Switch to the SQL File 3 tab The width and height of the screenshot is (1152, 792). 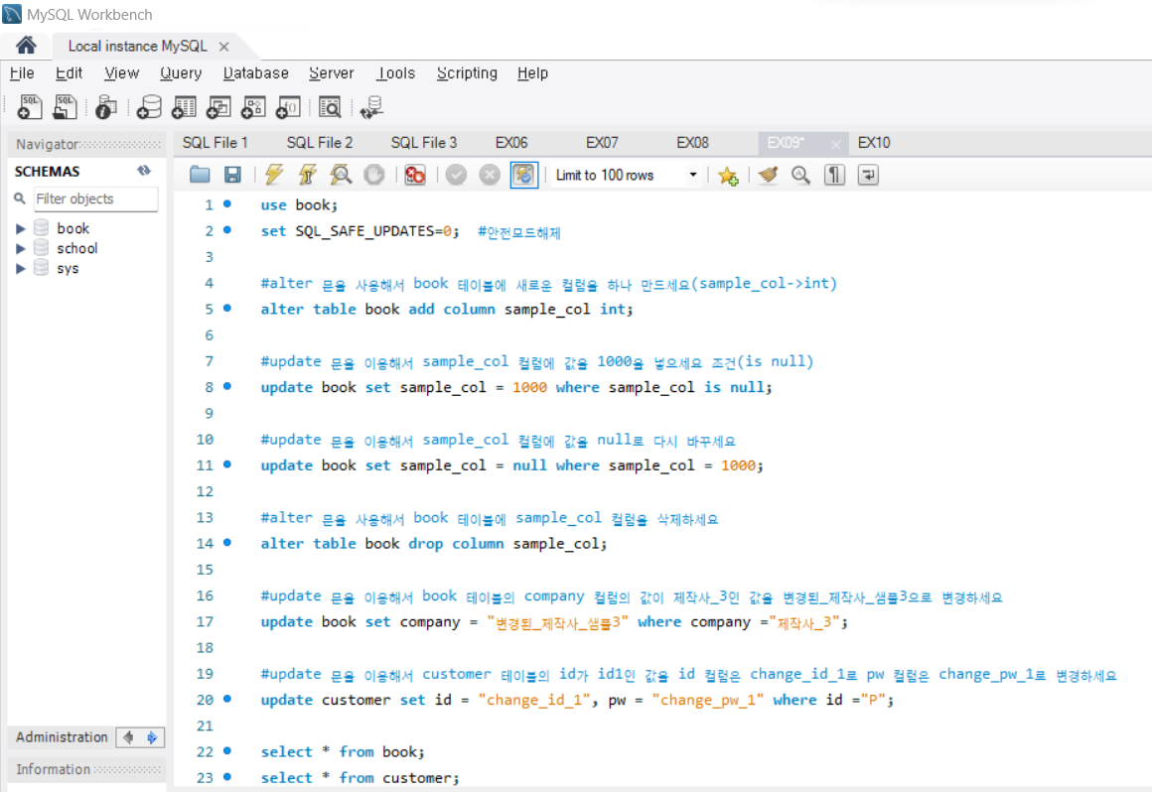(x=424, y=142)
